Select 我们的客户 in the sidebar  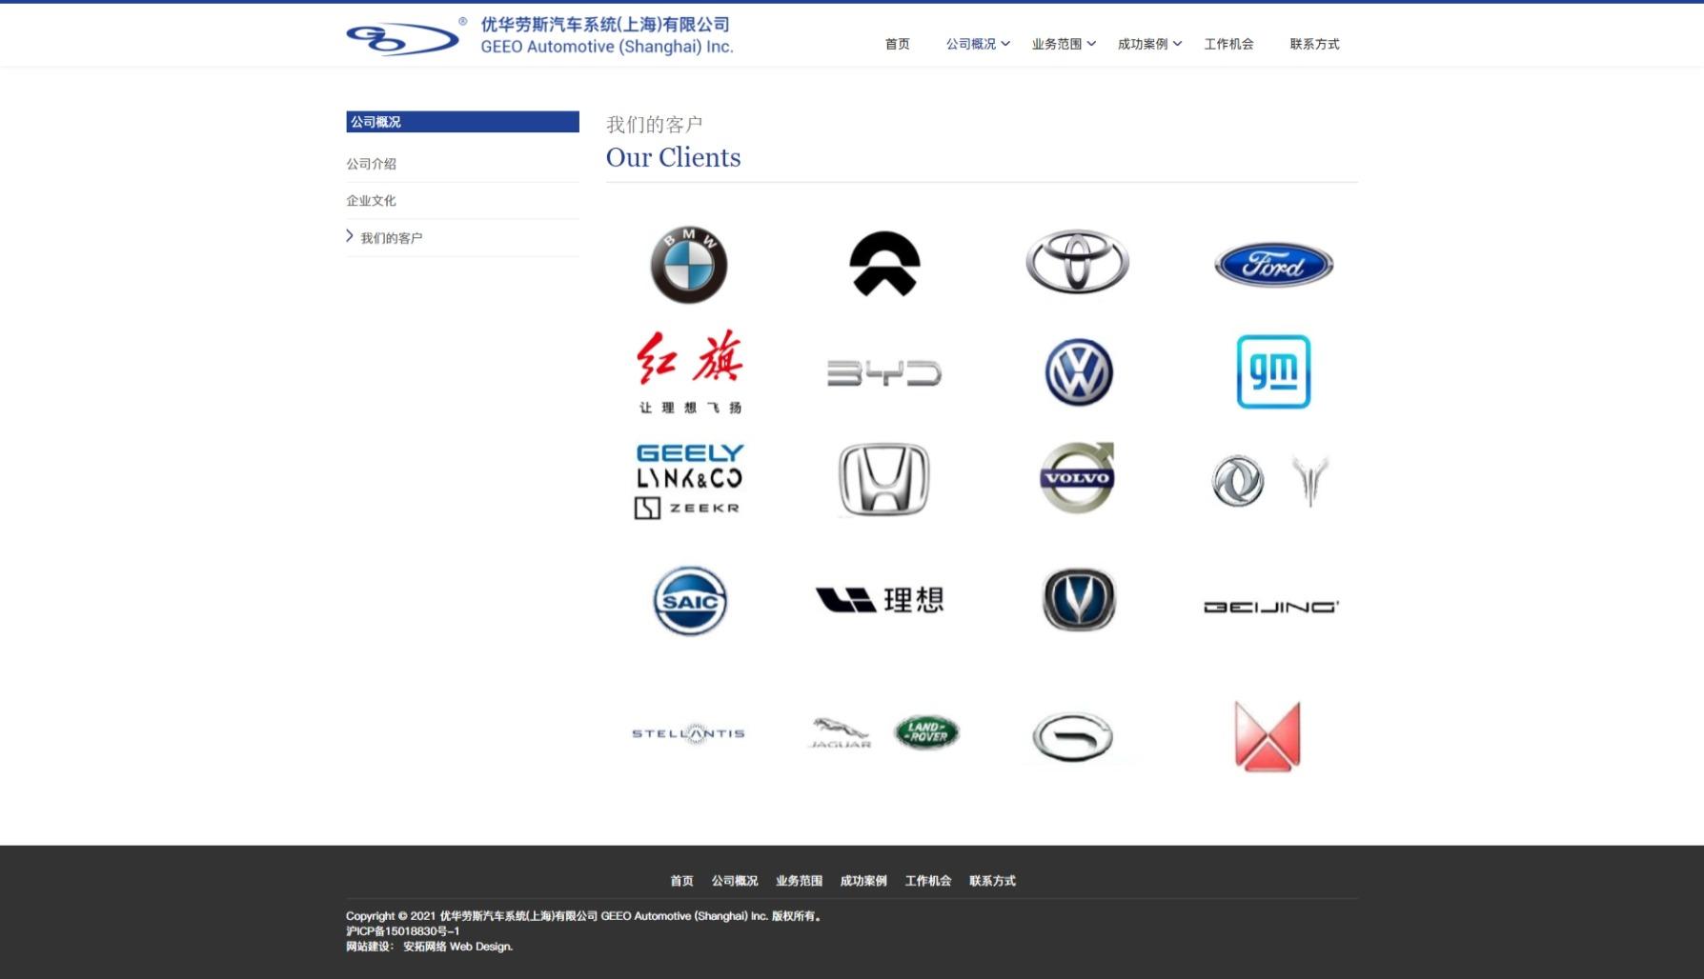coord(391,238)
